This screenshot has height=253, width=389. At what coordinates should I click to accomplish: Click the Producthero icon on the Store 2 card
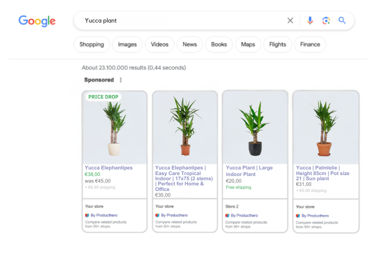(x=227, y=215)
